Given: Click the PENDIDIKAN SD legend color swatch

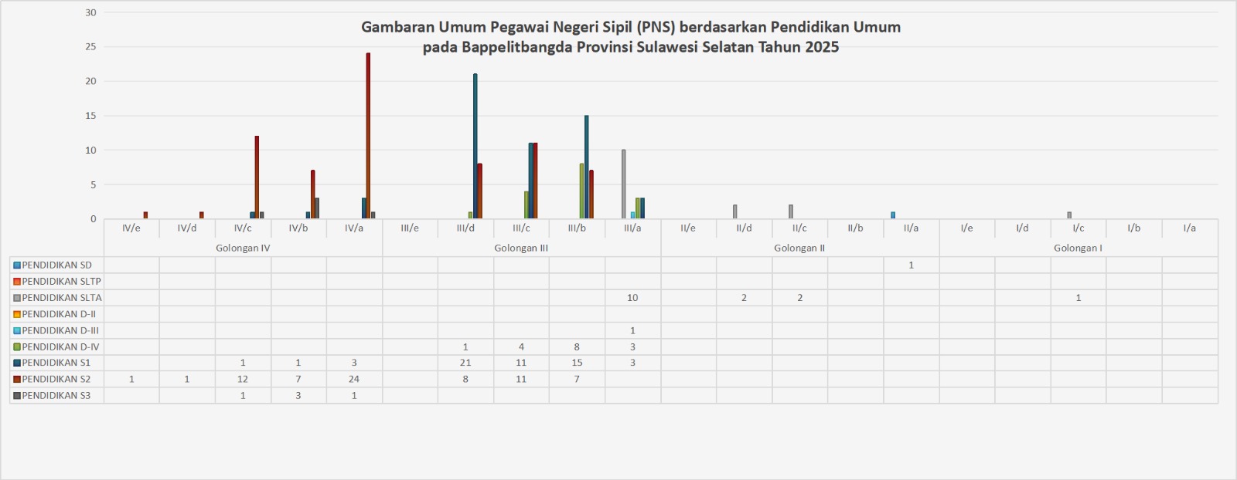Looking at the screenshot, I should pos(17,265).
